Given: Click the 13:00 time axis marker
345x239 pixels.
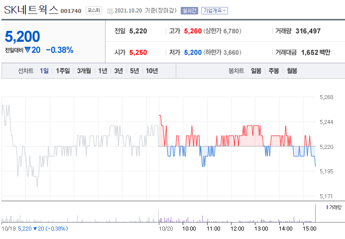Looking at the screenshot, I should click(x=261, y=229).
